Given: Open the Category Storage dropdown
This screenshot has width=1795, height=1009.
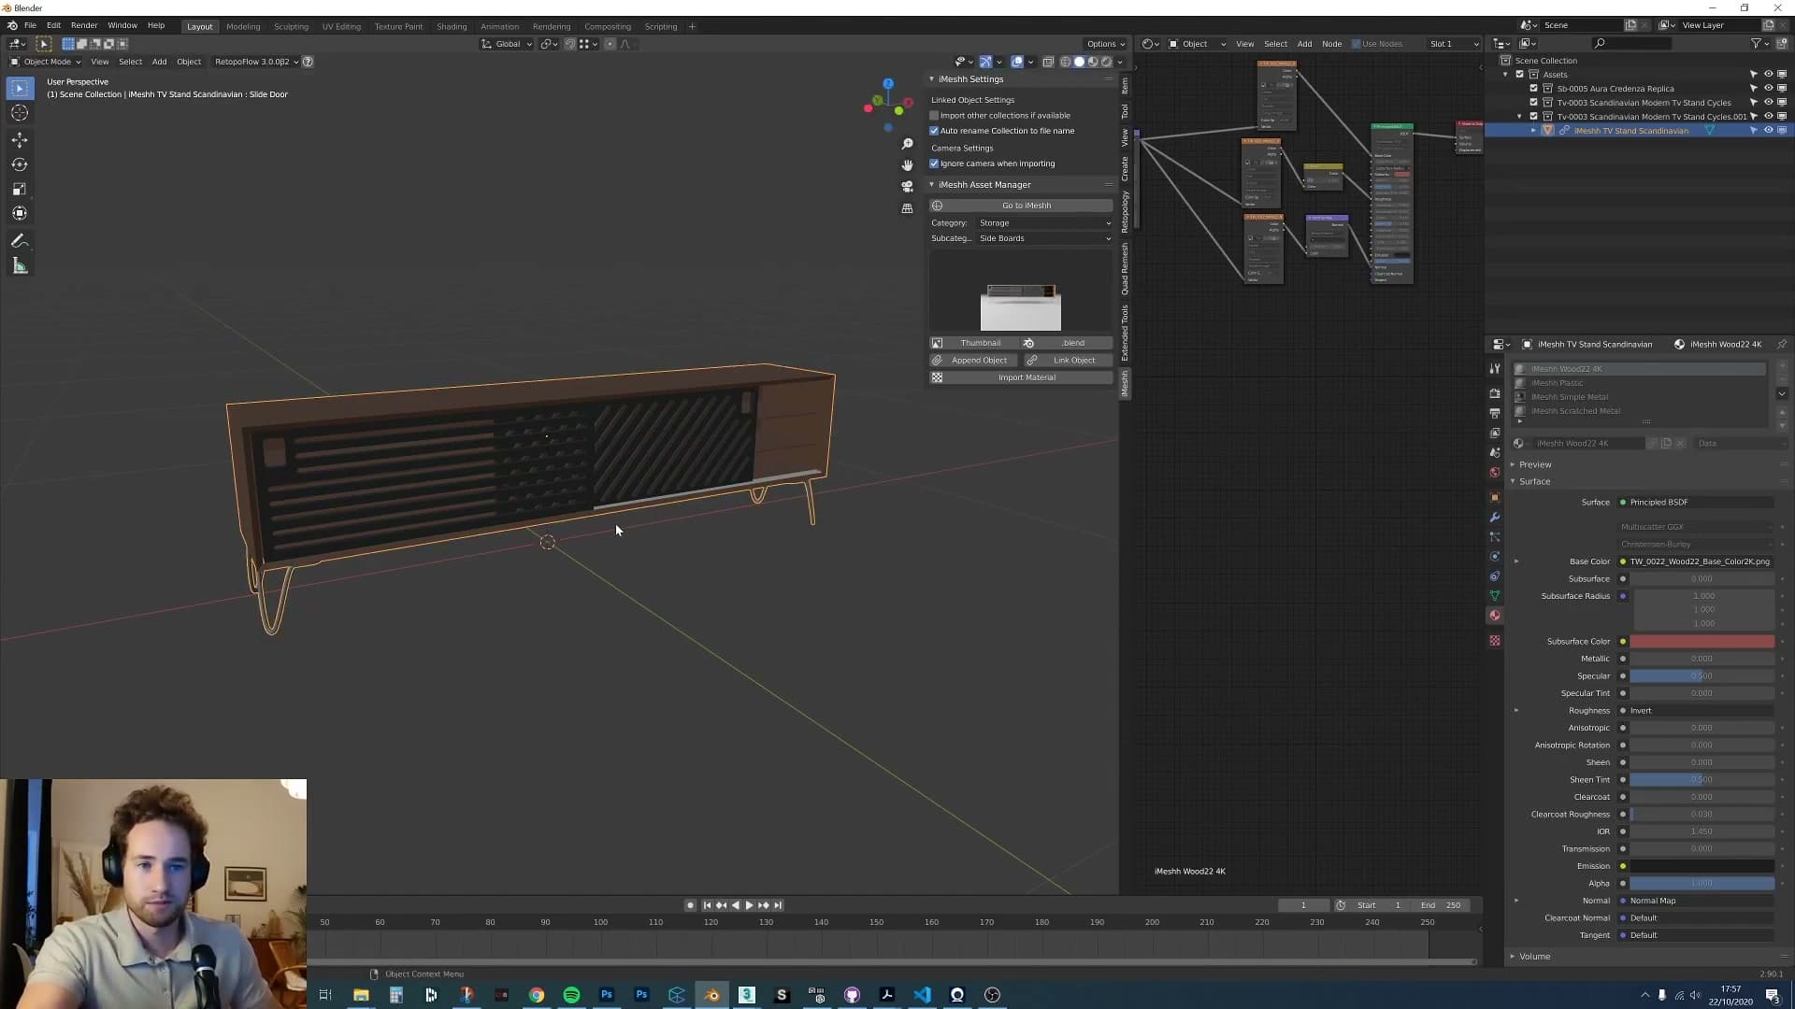Looking at the screenshot, I should pos(1044,223).
